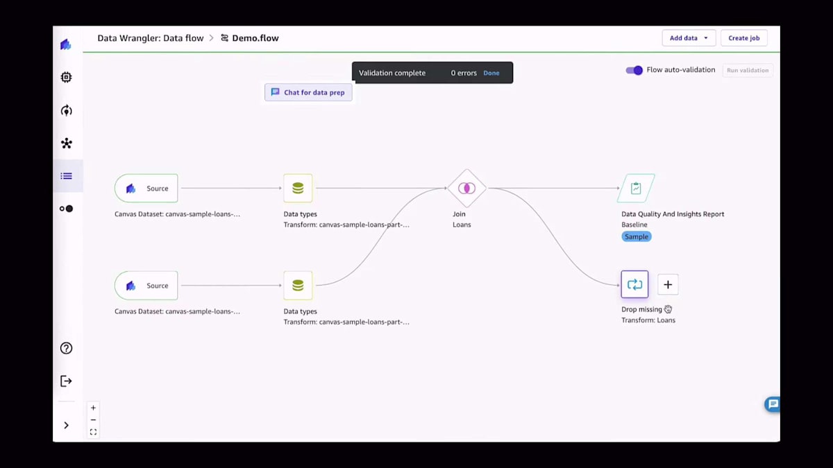Click the Join label under the node

click(459, 214)
